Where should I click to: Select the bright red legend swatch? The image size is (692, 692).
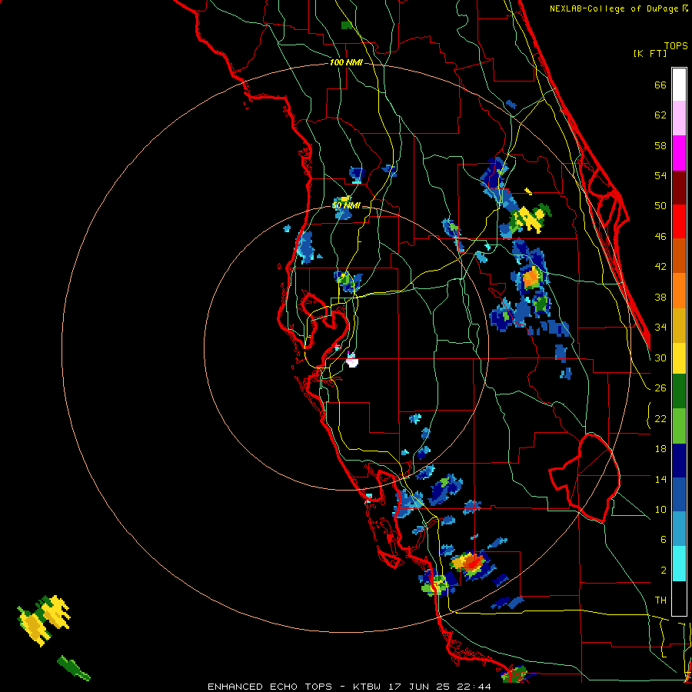click(679, 221)
